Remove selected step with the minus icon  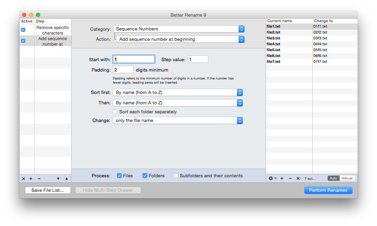(39, 179)
